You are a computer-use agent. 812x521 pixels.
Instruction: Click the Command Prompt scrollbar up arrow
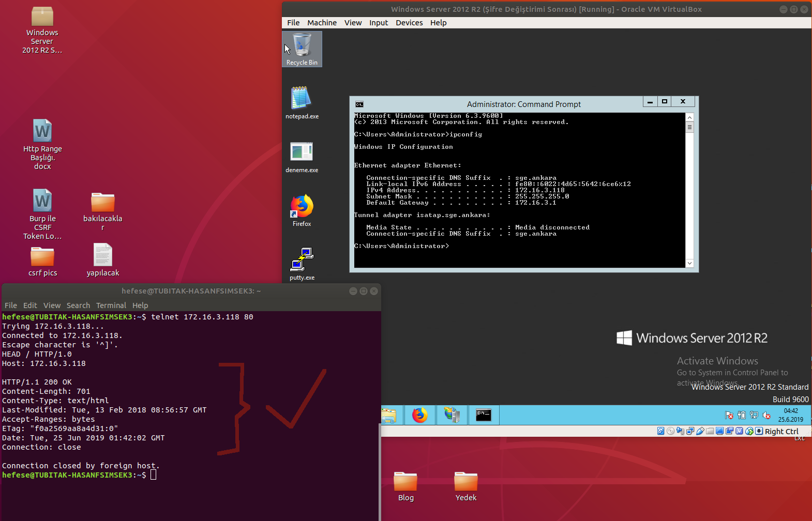pos(689,118)
